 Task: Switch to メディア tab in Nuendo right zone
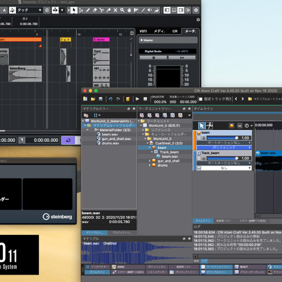coord(159,31)
